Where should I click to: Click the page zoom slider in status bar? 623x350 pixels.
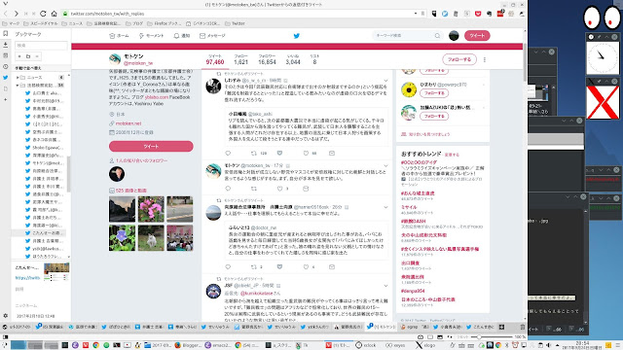click(491, 337)
